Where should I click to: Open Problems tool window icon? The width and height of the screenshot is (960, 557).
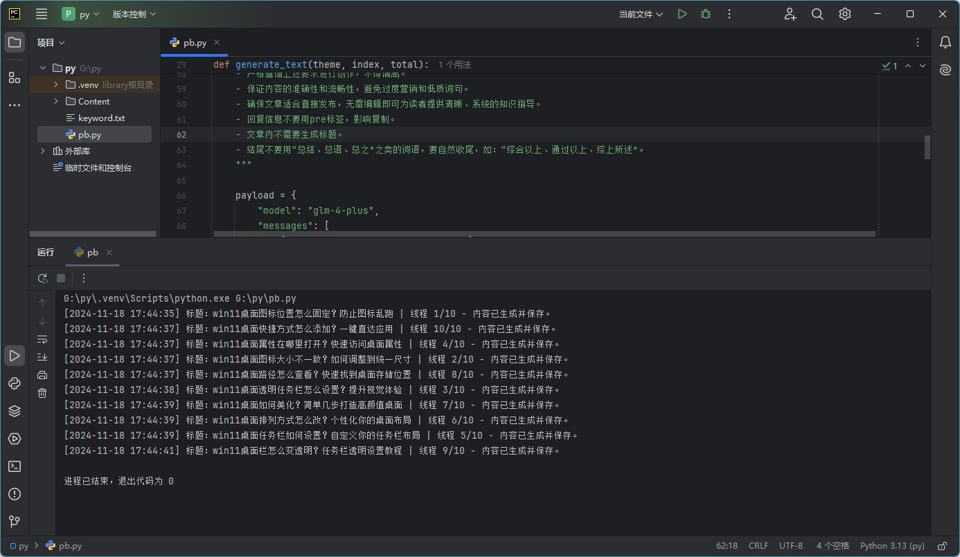point(15,494)
